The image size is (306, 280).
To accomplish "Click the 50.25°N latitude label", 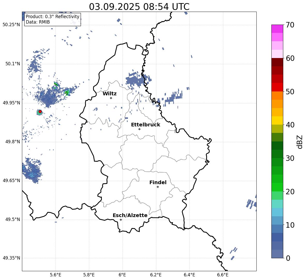I will 11,25.
